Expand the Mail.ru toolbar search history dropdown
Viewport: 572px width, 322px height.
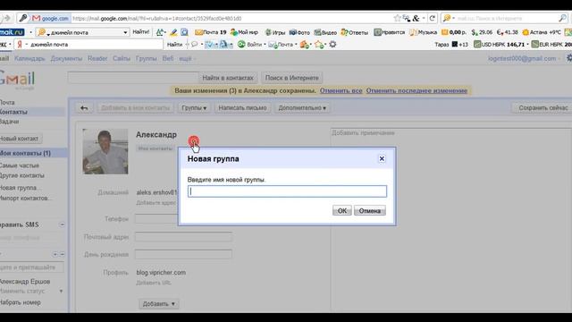tap(125, 32)
